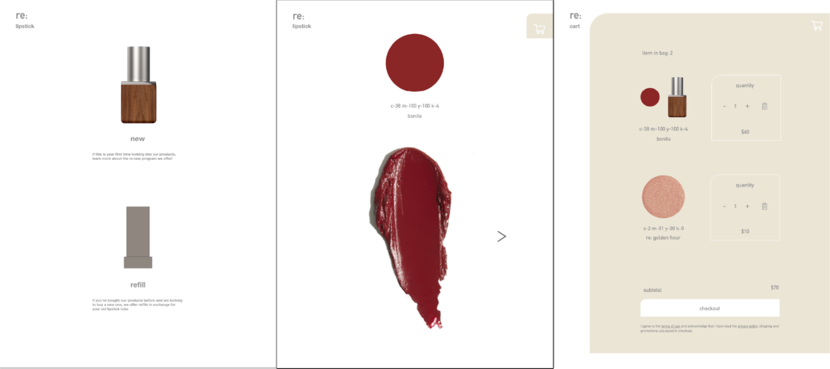
Task: Go to next shade with right chevron
Action: 502,236
